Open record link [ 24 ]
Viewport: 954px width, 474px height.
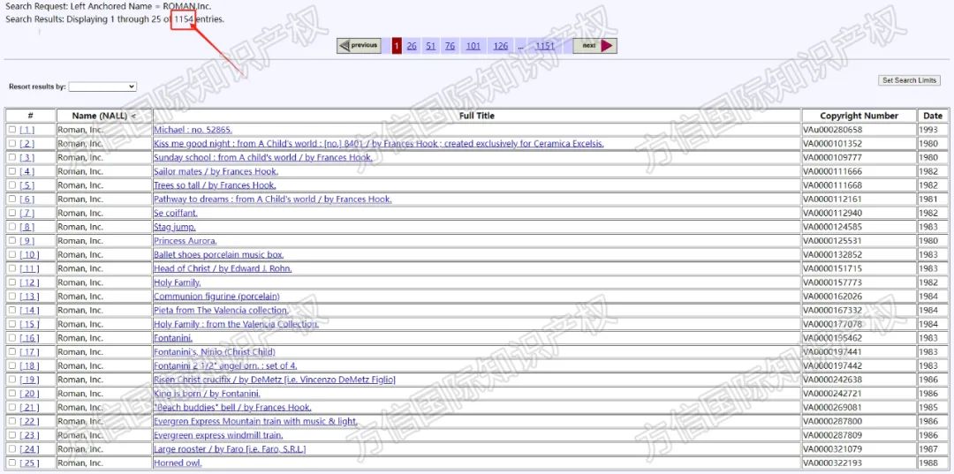[x=29, y=449]
